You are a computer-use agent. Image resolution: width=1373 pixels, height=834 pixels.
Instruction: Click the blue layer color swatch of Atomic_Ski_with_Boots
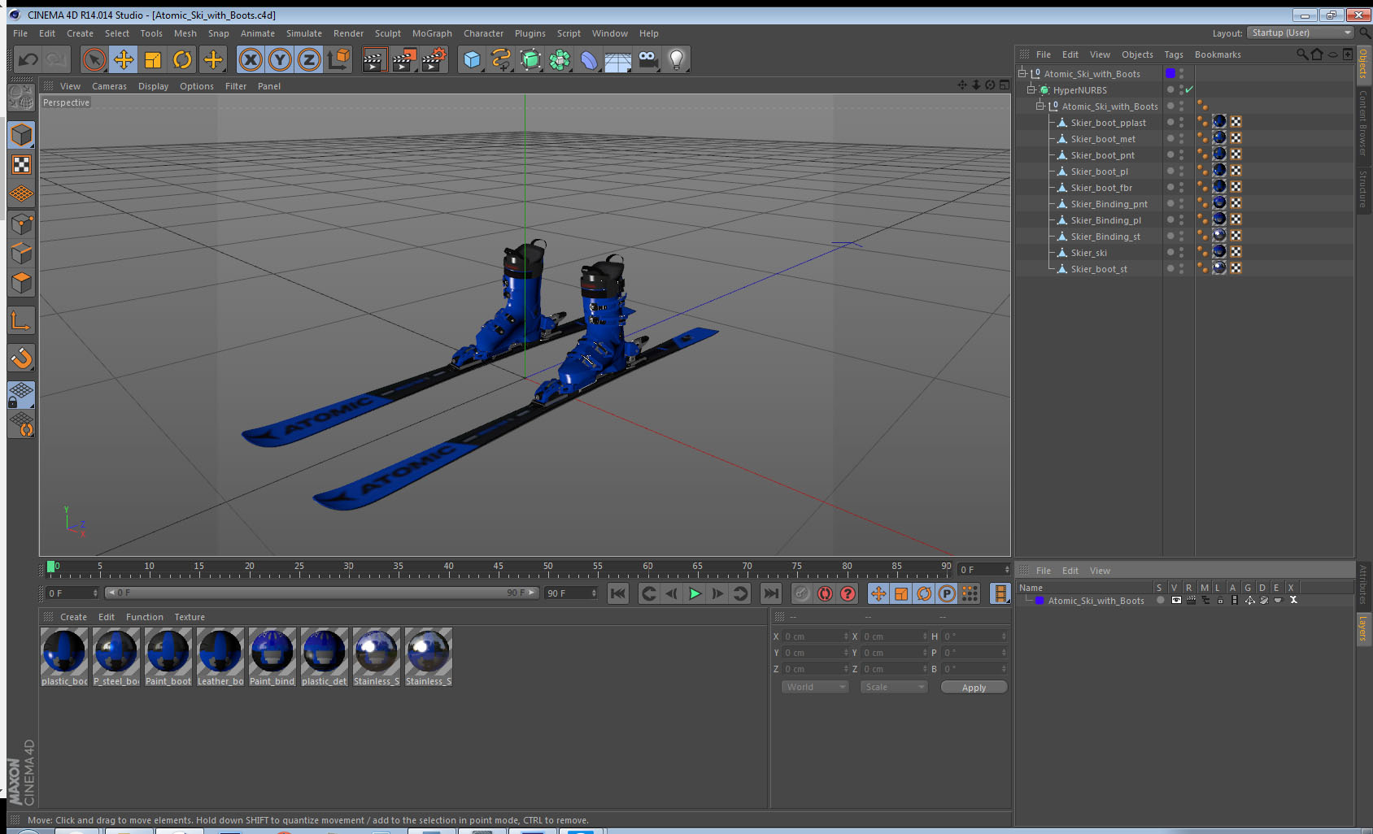pyautogui.click(x=1170, y=73)
